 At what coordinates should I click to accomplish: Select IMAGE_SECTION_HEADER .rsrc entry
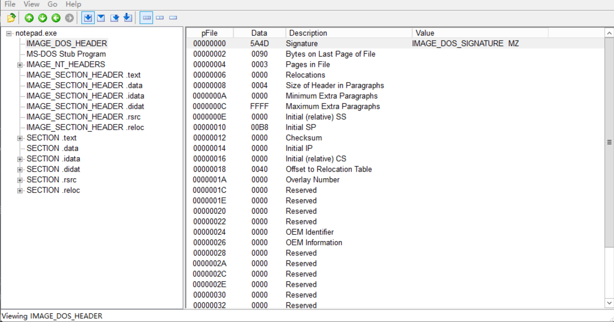[x=83, y=117]
